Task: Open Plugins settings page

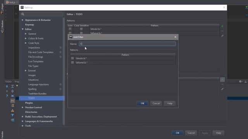Action: pyautogui.click(x=29, y=103)
